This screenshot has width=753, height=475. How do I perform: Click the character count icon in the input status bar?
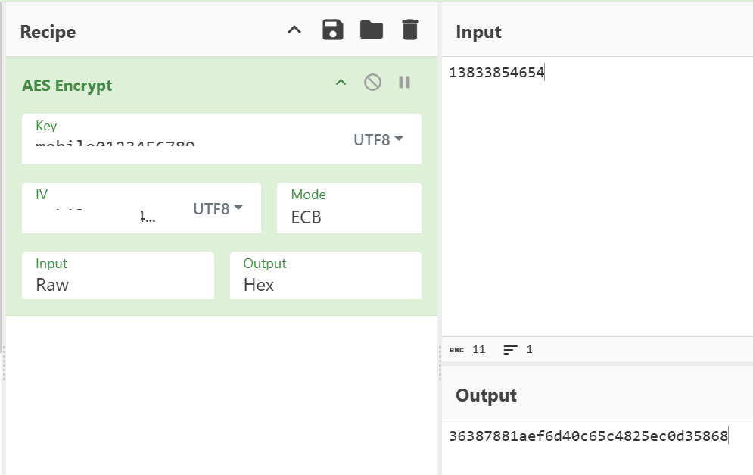456,350
